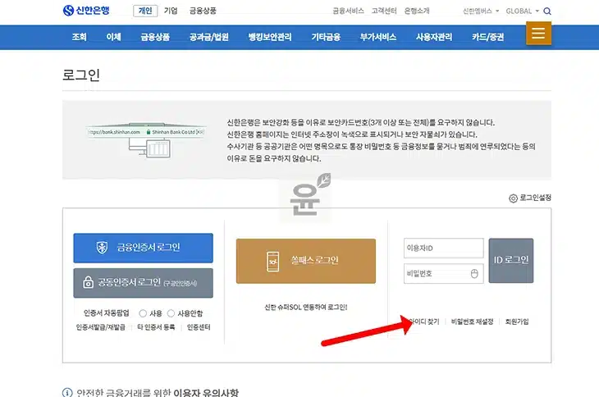
Task: Click the 고객센터 link
Action: pos(384,11)
